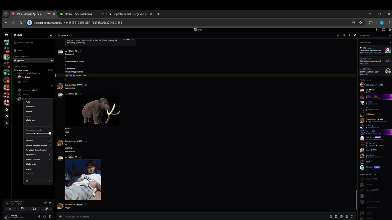Switch to Stream - Kick Dashboard tab
The image size is (392, 220).
tap(82, 14)
